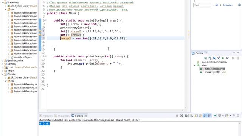This screenshot has width=242, height=136.
Task: Click warning marker on line 11
Action: tap(40, 31)
